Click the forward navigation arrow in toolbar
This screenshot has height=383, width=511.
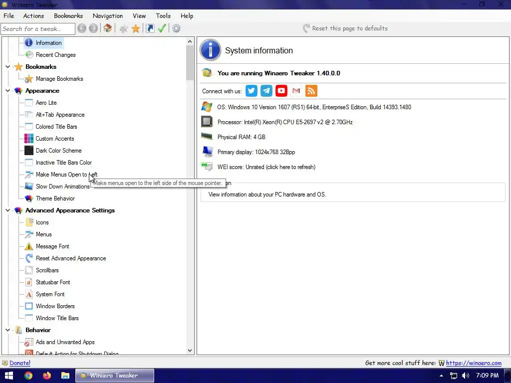93,28
